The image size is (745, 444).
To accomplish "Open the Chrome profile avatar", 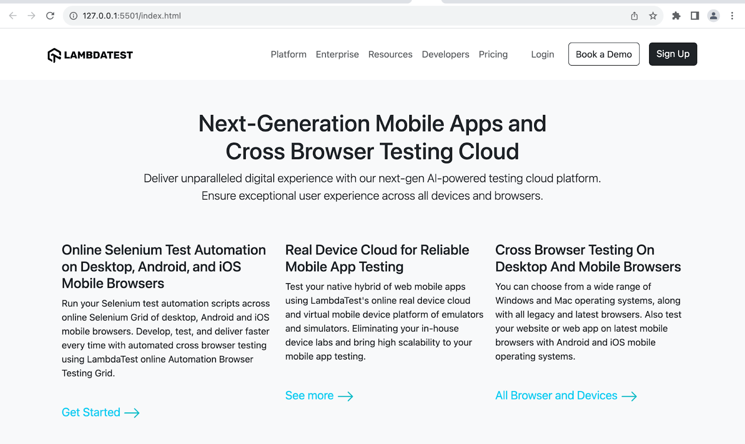I will pos(713,16).
